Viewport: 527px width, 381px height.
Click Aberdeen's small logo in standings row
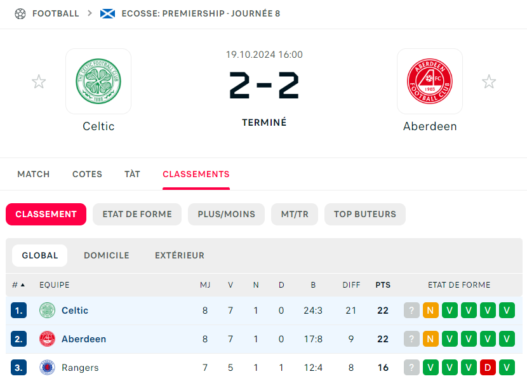point(48,339)
